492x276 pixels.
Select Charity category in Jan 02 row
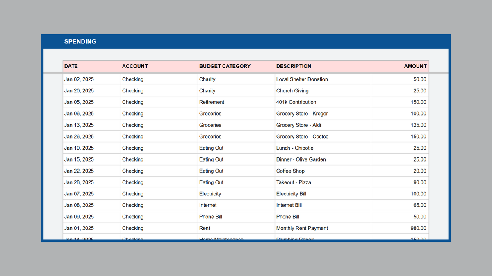pyautogui.click(x=236, y=79)
